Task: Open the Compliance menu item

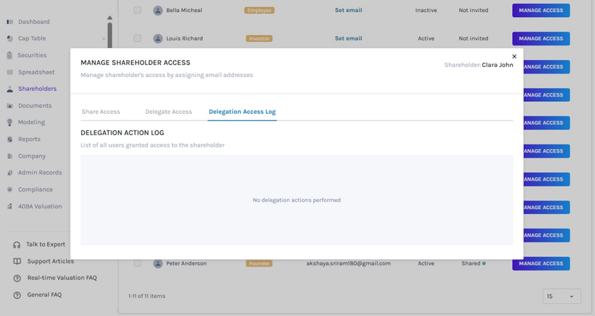Action: 35,189
